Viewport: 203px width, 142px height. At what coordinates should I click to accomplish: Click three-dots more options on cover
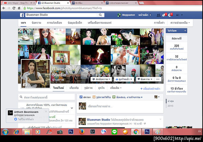click(x=158, y=79)
